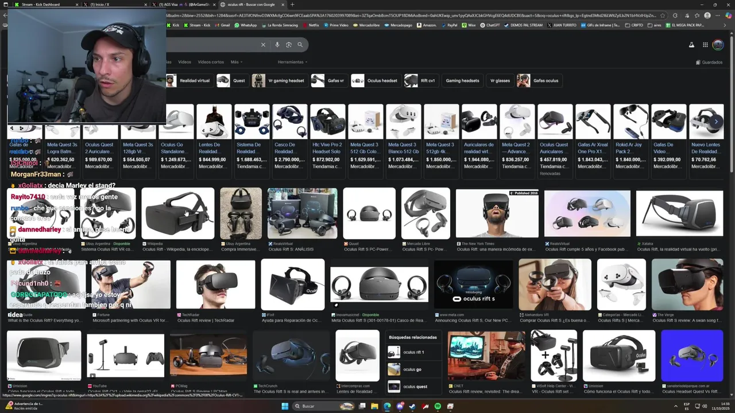
Task: Open the Windows Start menu
Action: tap(284, 406)
